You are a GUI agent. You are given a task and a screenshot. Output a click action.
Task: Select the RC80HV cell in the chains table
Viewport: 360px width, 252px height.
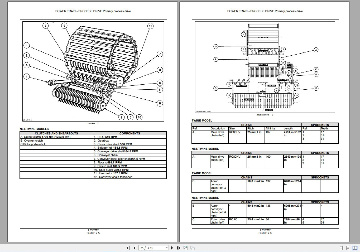234,132
